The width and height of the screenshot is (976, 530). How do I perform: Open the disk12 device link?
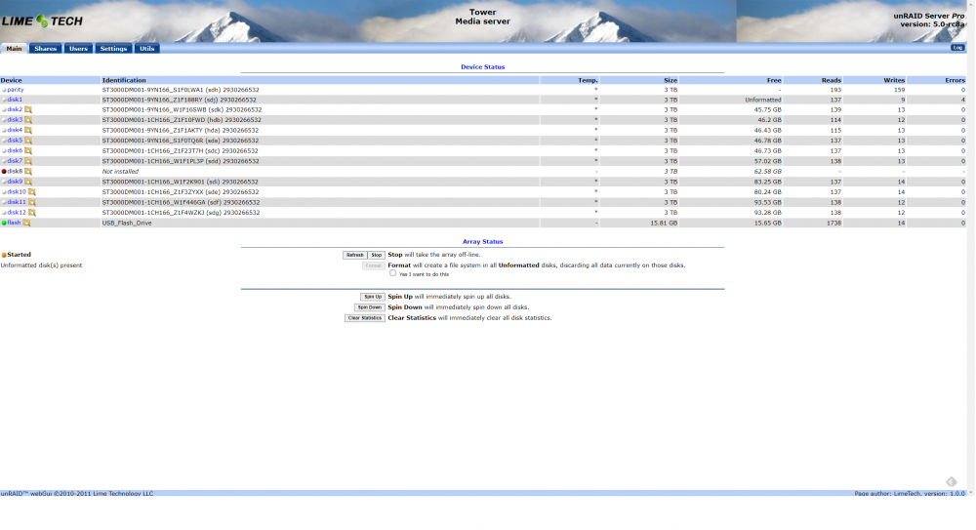17,213
